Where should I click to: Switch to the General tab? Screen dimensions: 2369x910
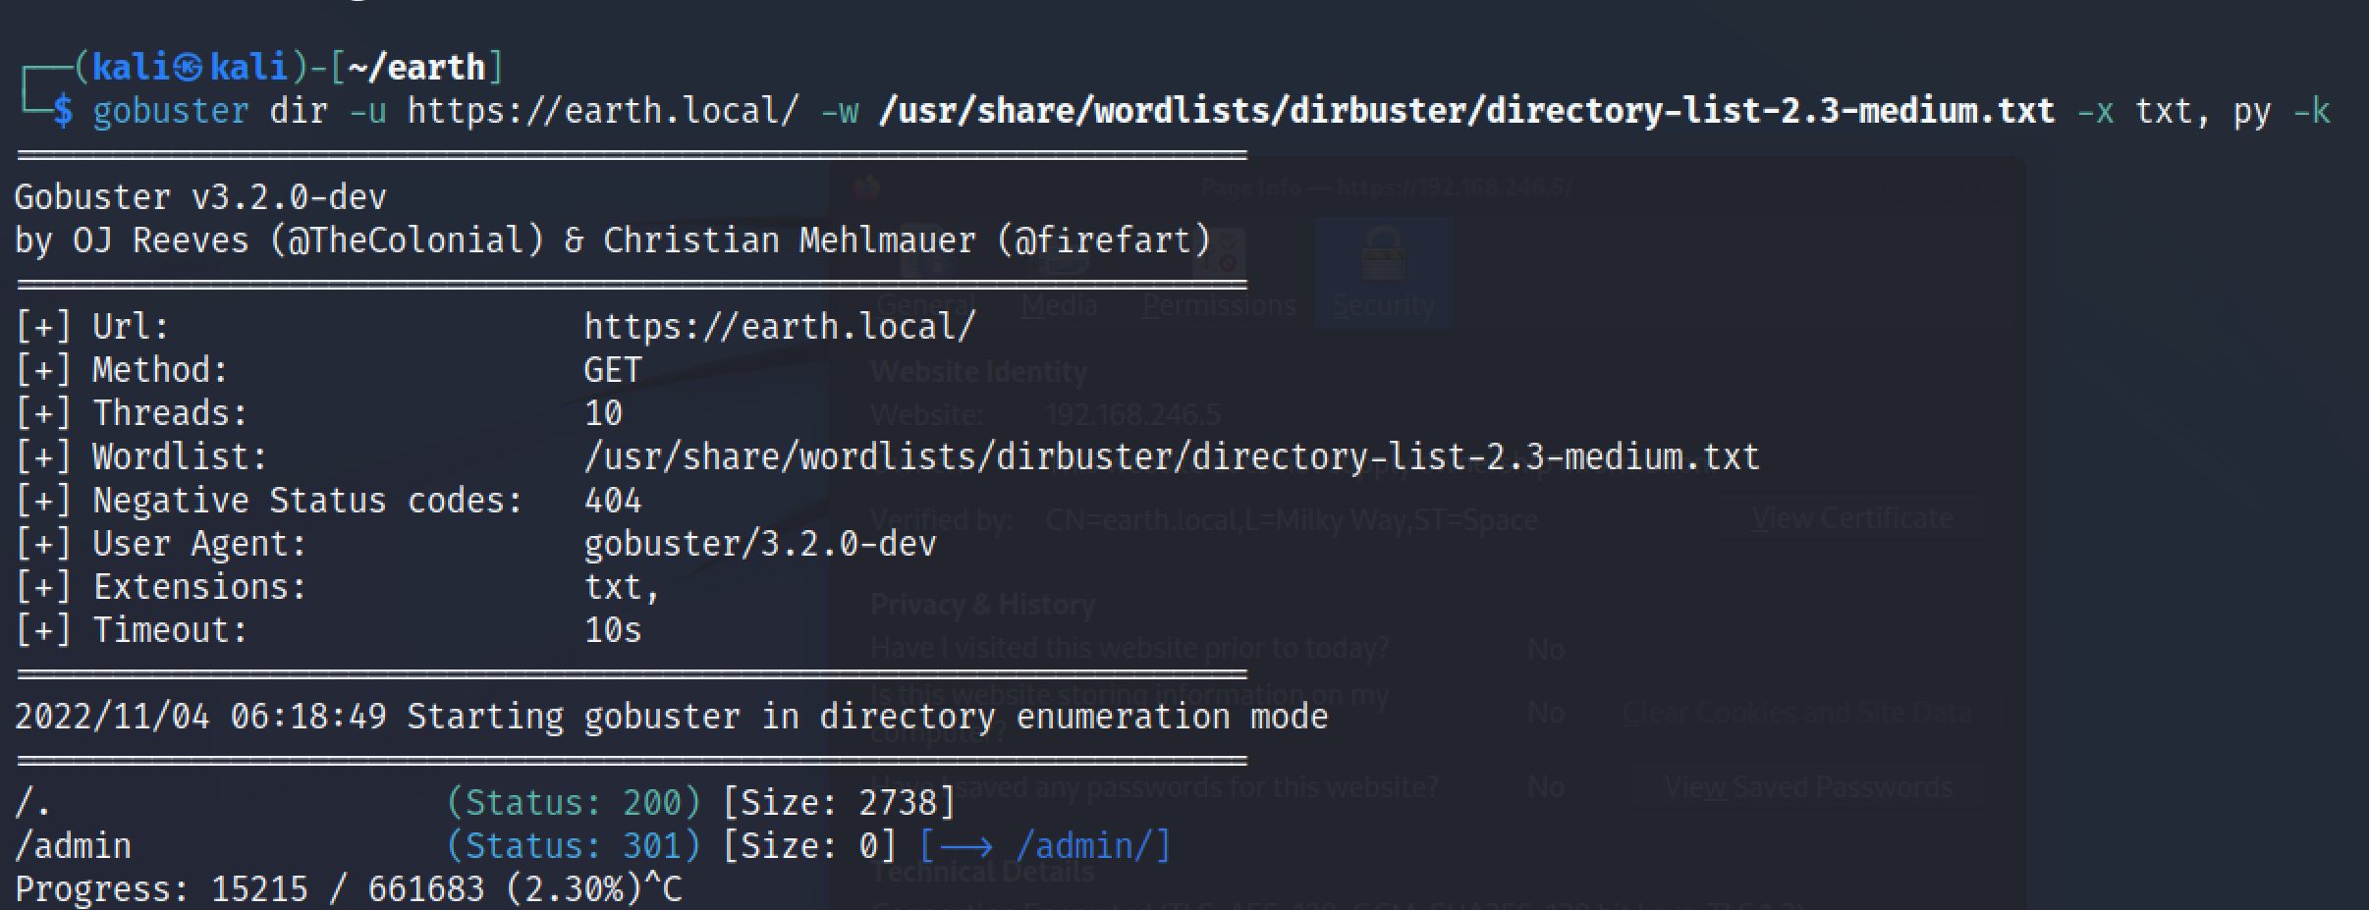tap(925, 305)
